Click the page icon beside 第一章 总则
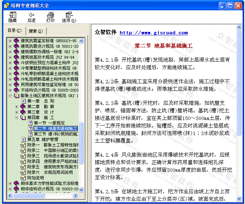The width and height of the screenshot is (245, 204). tap(23, 101)
